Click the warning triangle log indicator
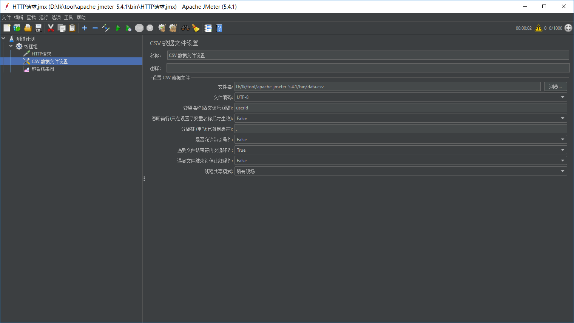 coord(539,28)
